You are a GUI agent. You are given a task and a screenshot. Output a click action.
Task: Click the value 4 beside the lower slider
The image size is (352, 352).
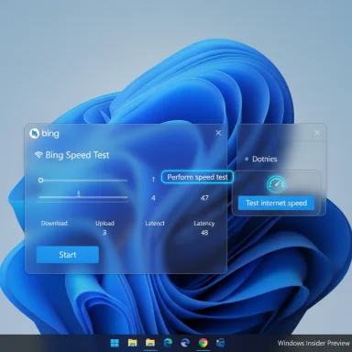(153, 198)
